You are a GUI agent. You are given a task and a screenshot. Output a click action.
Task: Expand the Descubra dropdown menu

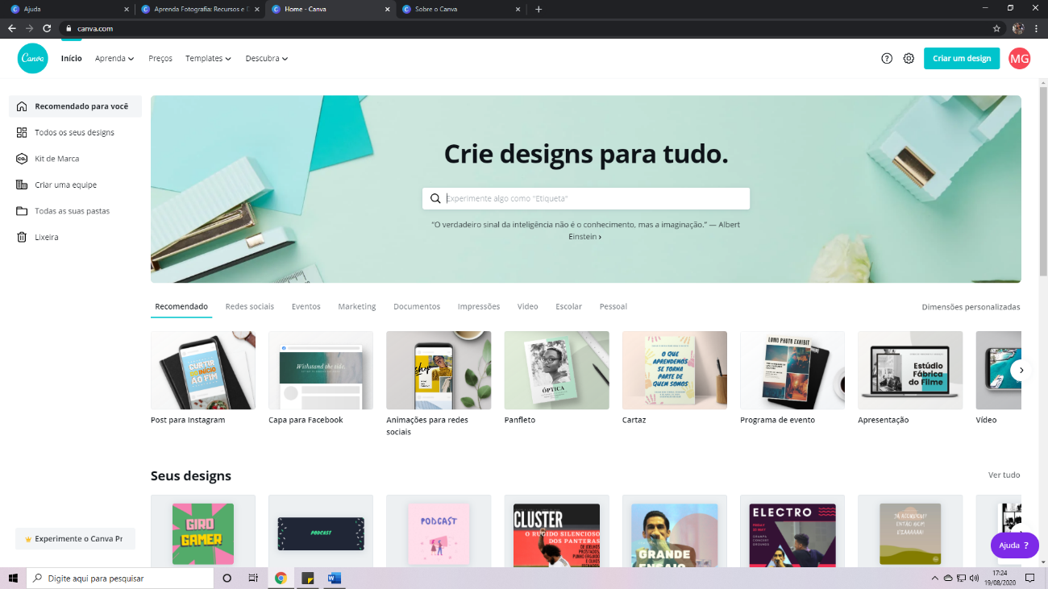pyautogui.click(x=267, y=58)
